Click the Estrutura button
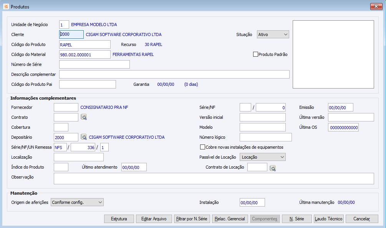The height and width of the screenshot is (228, 386). click(119, 219)
